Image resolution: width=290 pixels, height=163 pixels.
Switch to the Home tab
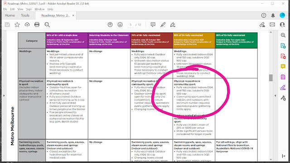pos(10,15)
